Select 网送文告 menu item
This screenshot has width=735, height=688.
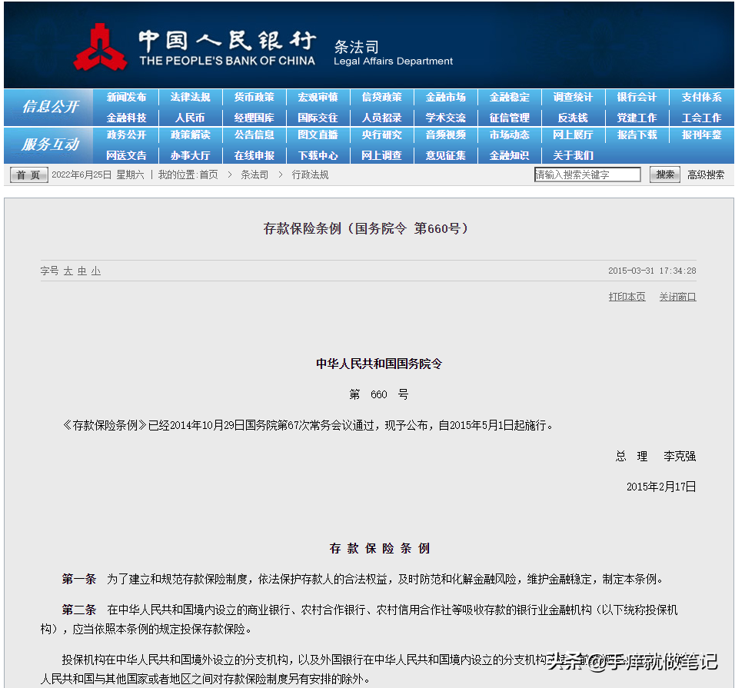[126, 155]
